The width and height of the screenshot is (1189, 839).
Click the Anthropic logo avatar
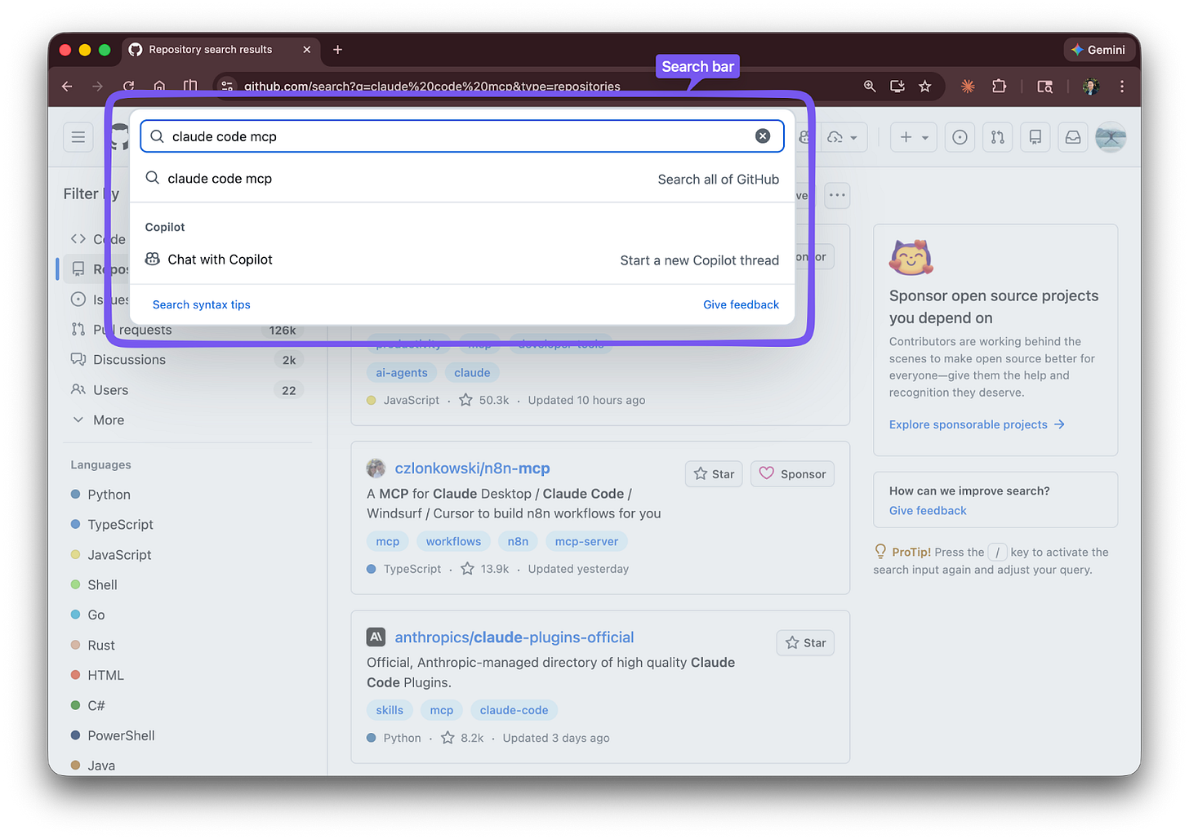376,637
